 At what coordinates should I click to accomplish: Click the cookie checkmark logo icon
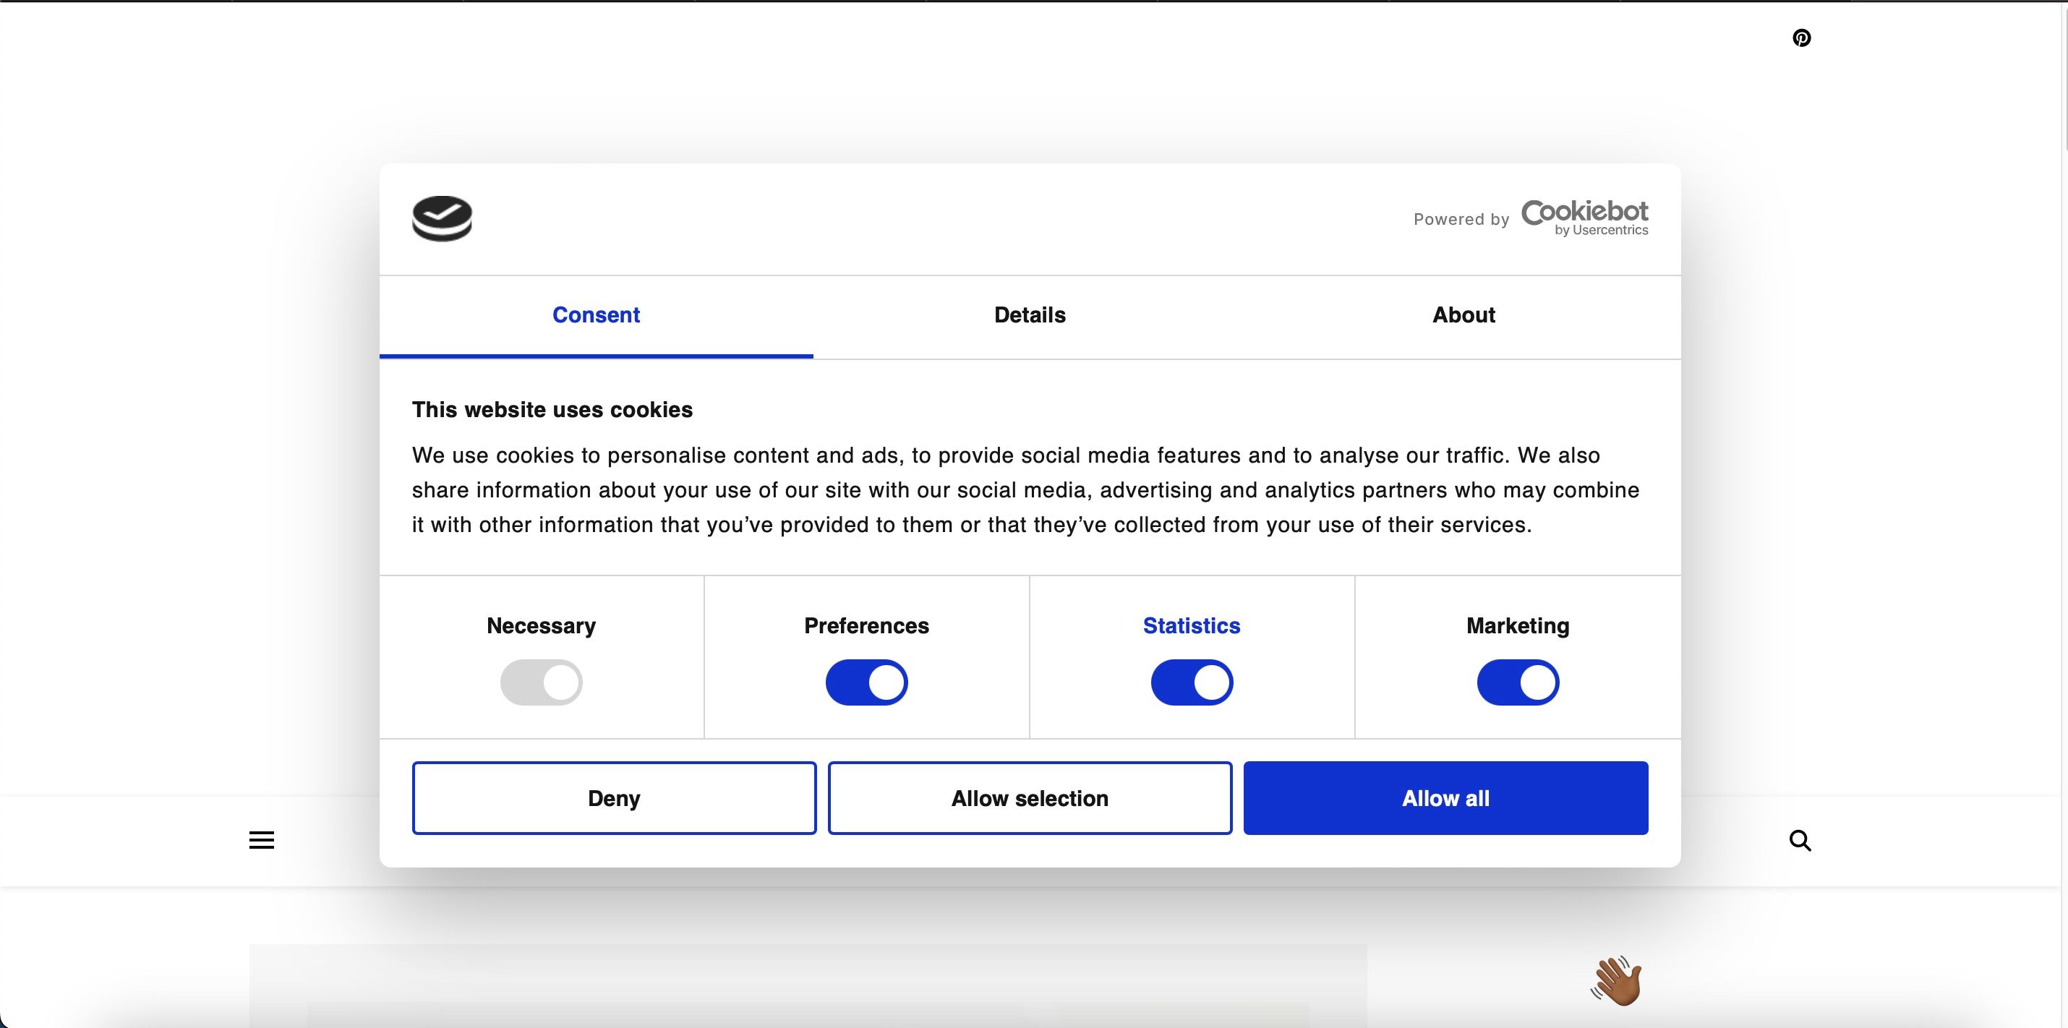click(x=442, y=218)
